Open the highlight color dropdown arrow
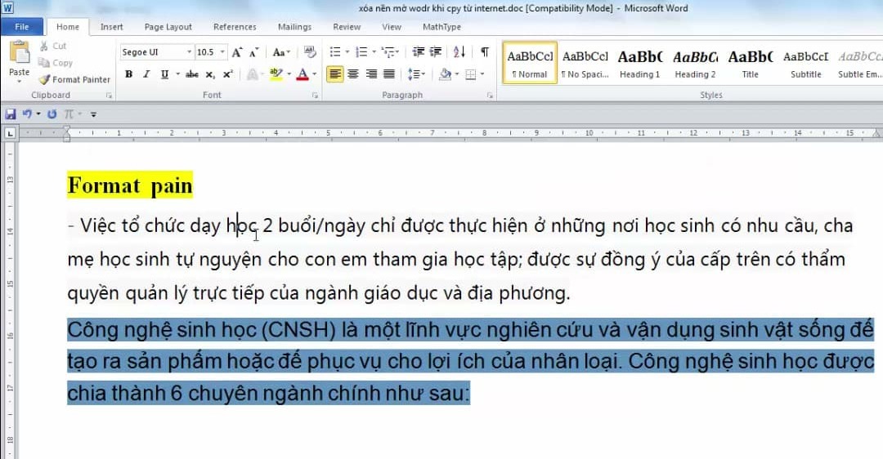883x459 pixels. pyautogui.click(x=289, y=74)
